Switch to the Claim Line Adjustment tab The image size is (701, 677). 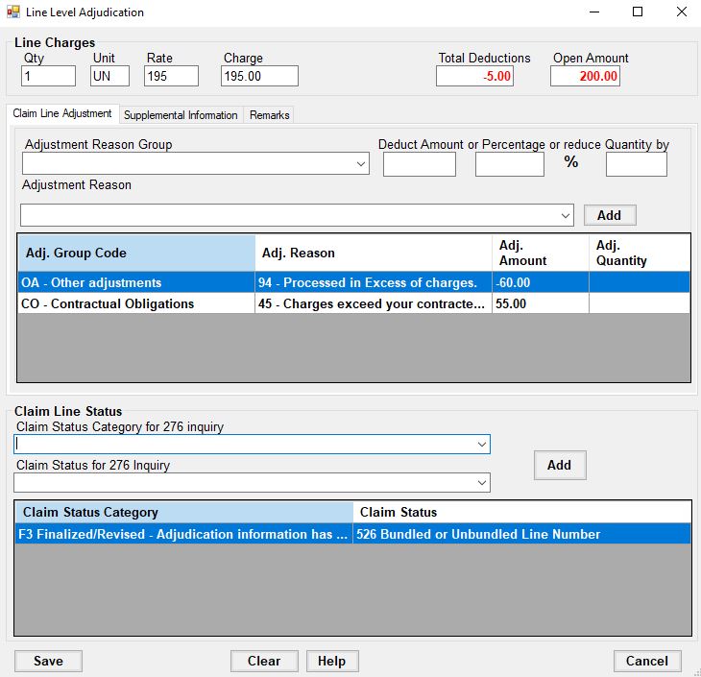coord(62,113)
